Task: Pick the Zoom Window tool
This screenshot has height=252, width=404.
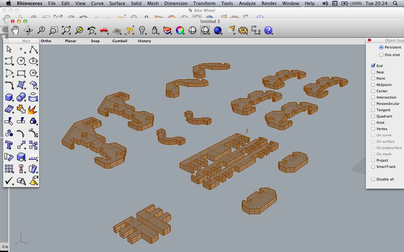Action: click(54, 30)
